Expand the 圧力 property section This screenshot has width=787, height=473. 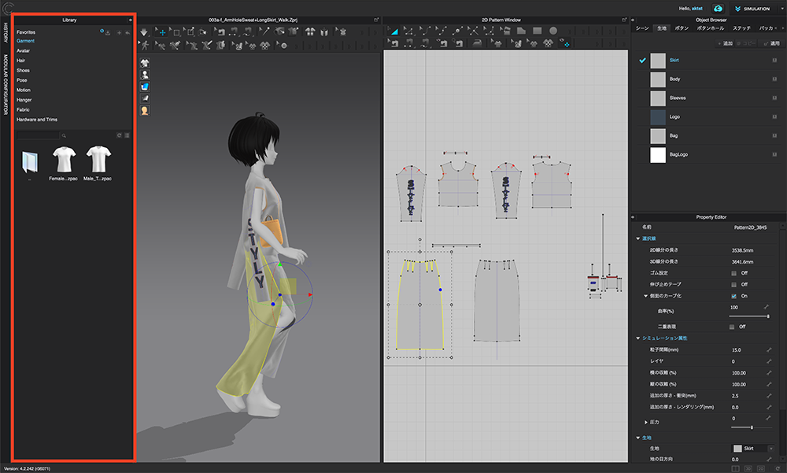coord(645,423)
